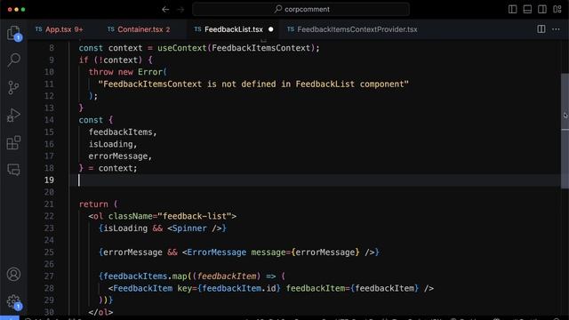The width and height of the screenshot is (569, 320).
Task: Open the Extensions view
Action: [14, 142]
